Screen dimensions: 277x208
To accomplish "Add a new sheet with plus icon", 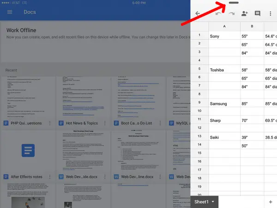I will [x=271, y=202].
